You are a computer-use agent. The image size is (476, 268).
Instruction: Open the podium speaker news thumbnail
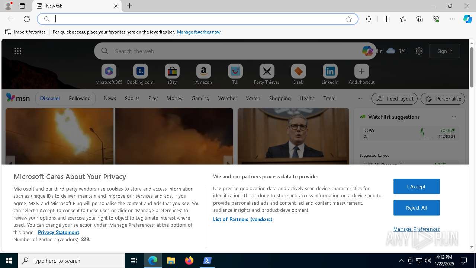(293, 136)
